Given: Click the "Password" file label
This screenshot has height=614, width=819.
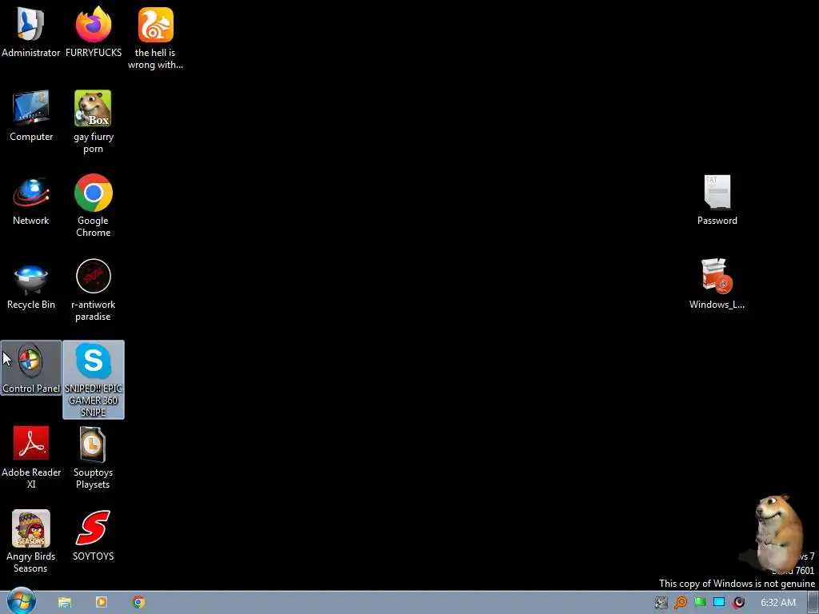Looking at the screenshot, I should point(717,221).
